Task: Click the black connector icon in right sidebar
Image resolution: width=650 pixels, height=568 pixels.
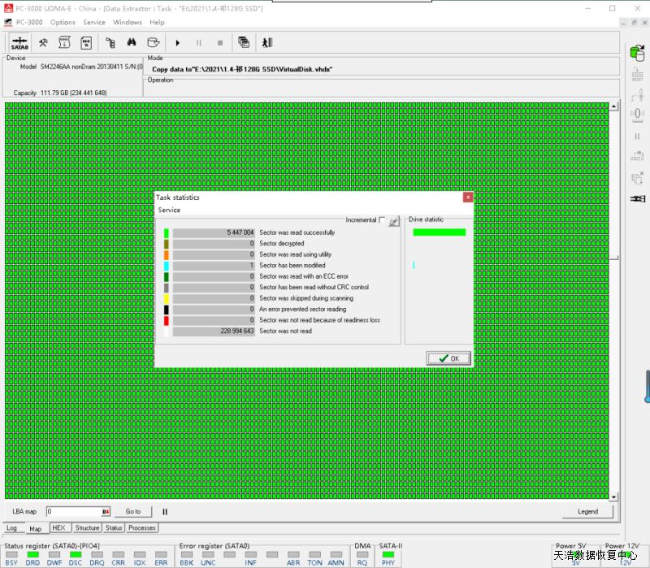Action: point(637,199)
